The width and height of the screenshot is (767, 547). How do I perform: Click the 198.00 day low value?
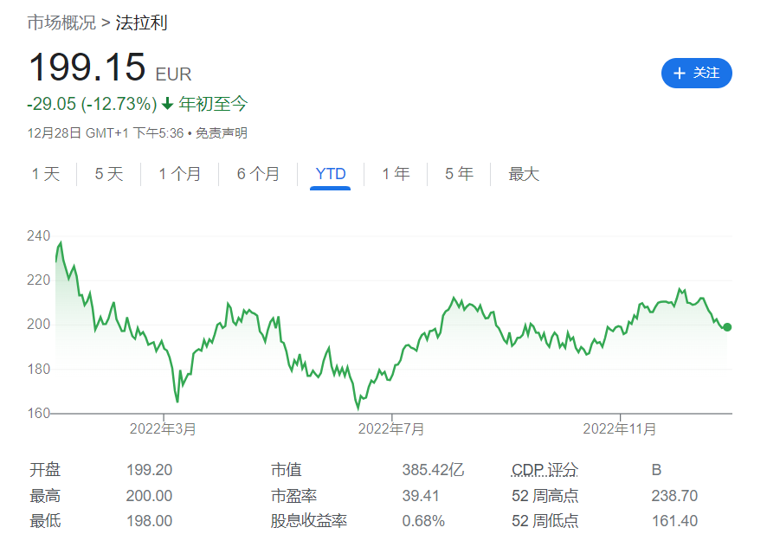click(149, 521)
